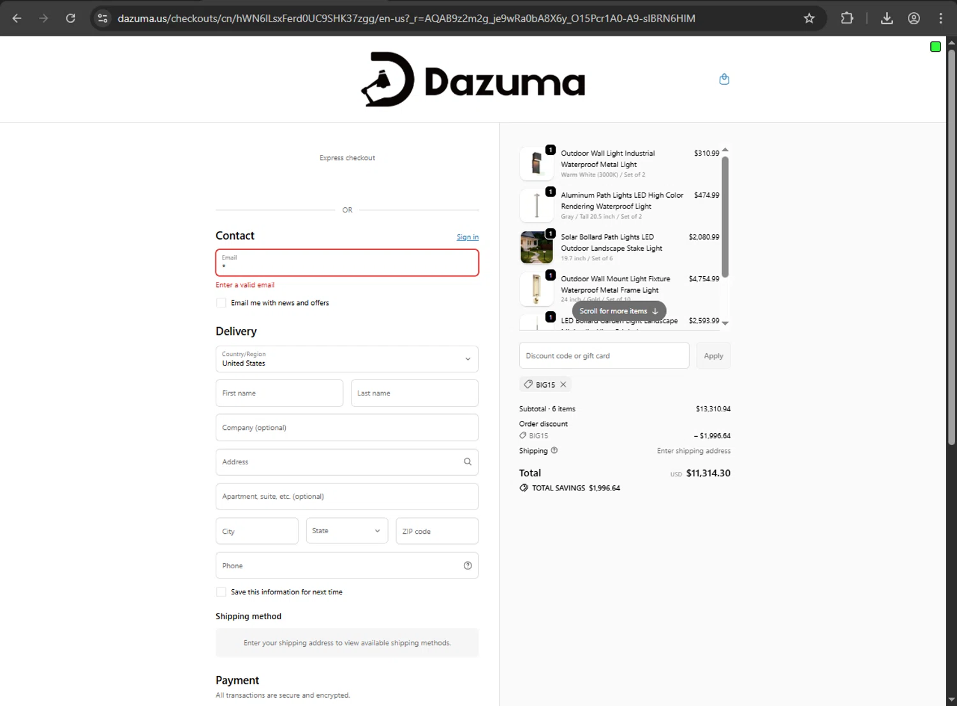Click the order list scroll up arrow
This screenshot has height=706, width=957.
coord(725,150)
